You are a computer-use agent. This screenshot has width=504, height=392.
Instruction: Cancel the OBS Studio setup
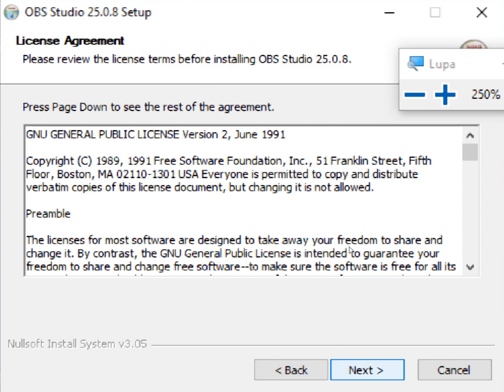point(454,370)
